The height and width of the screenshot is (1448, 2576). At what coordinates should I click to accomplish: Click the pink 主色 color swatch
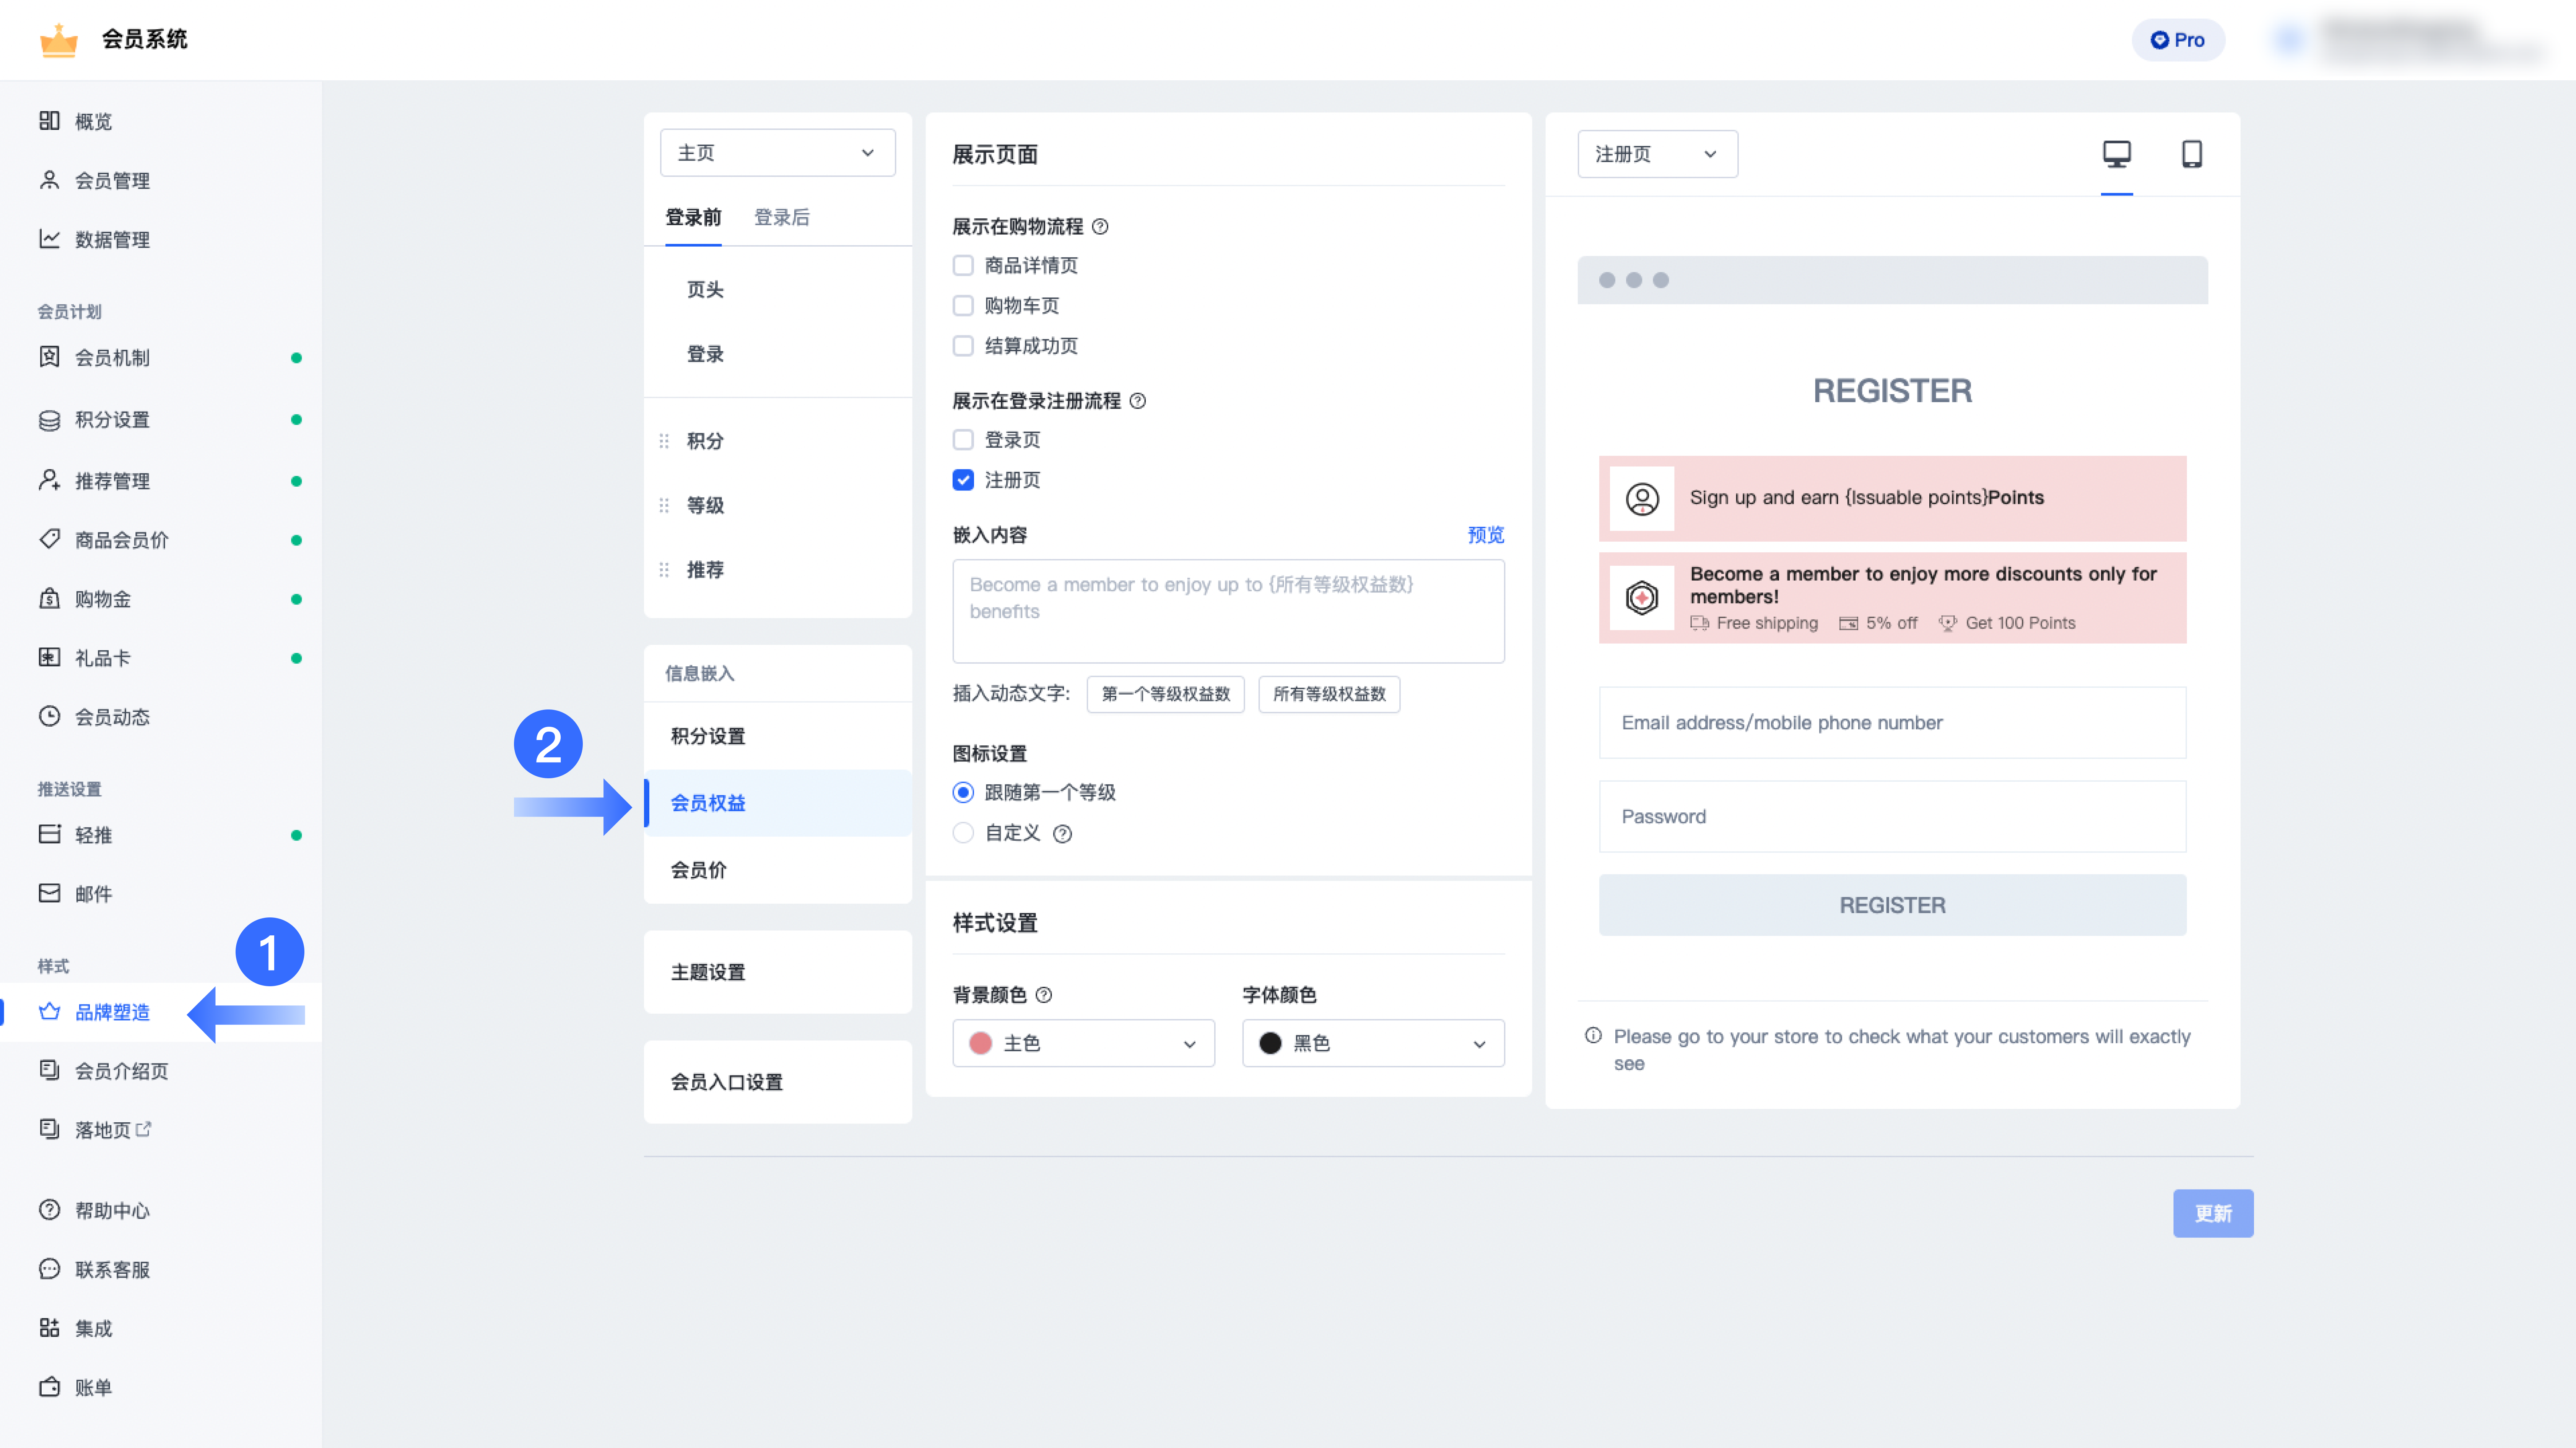click(x=980, y=1043)
